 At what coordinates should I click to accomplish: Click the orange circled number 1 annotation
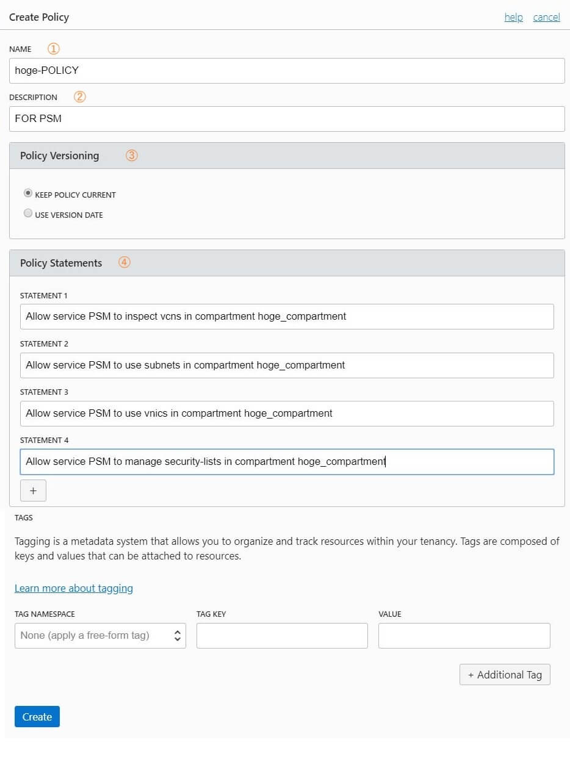point(54,49)
